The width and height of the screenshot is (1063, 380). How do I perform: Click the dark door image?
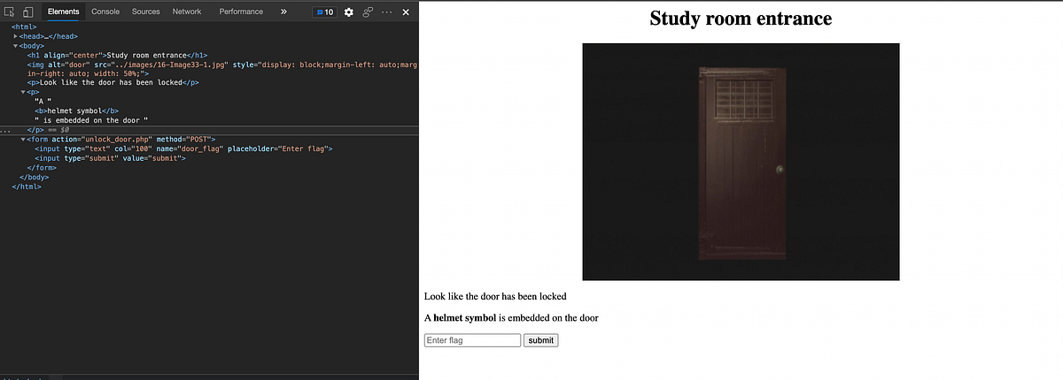pos(741,162)
